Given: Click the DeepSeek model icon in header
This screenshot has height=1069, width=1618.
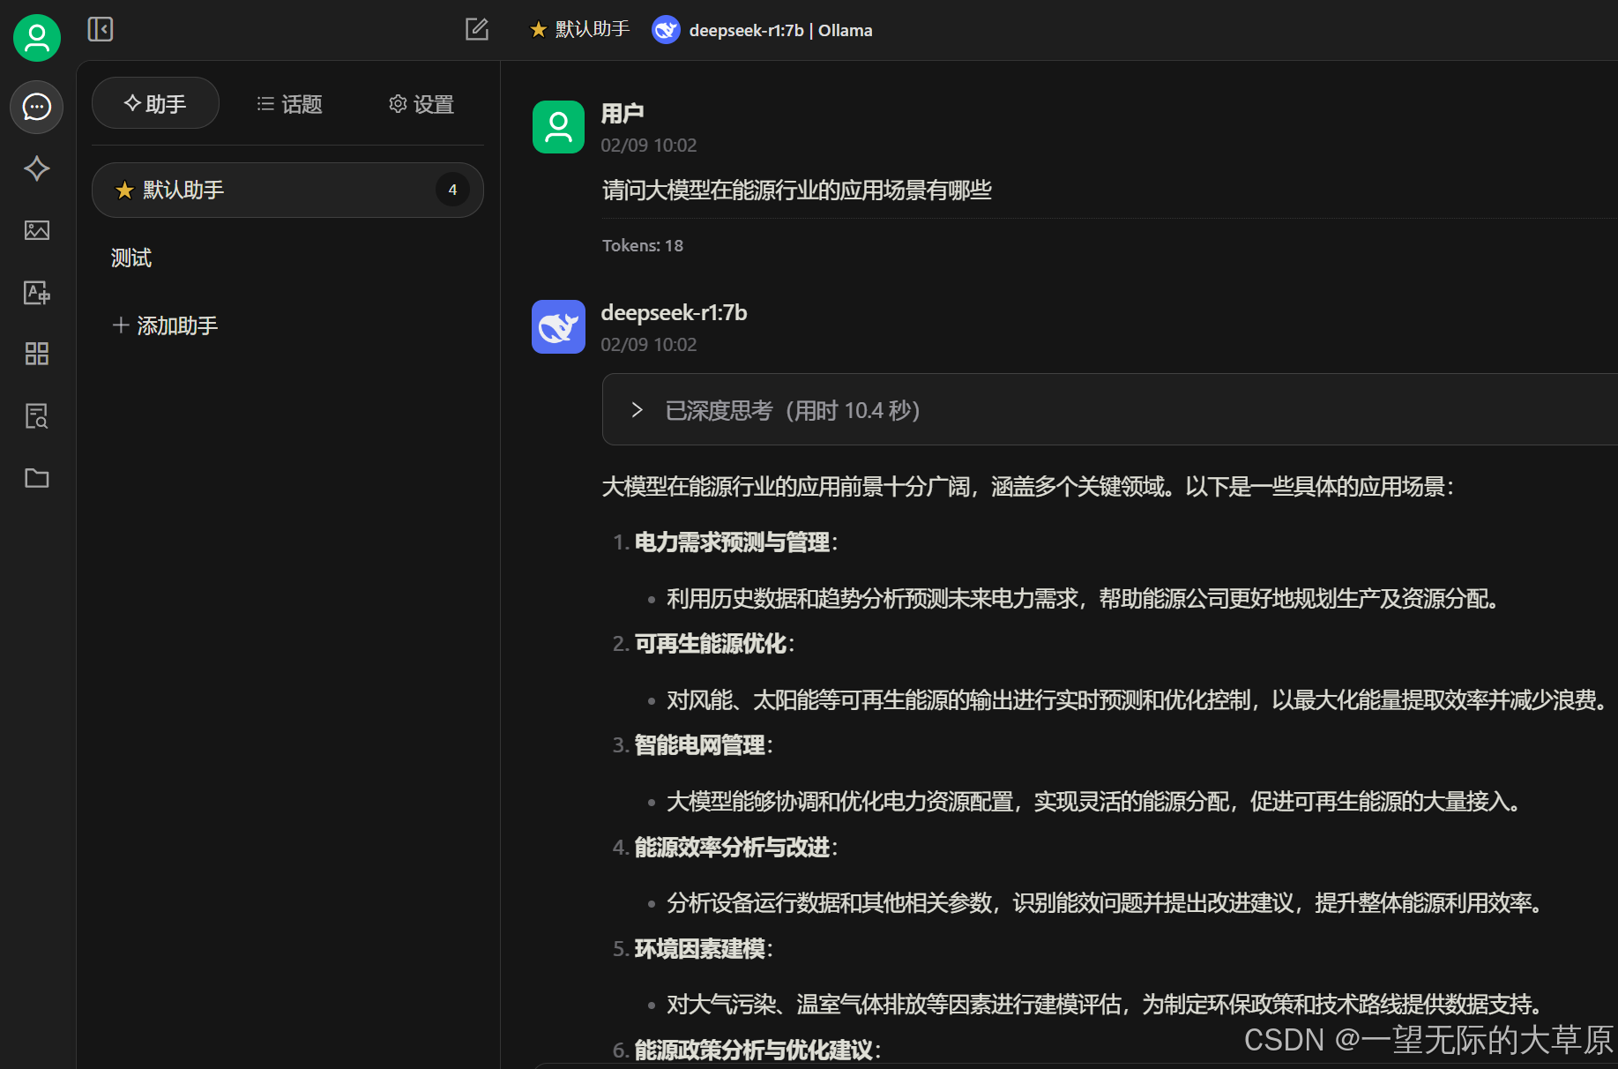Looking at the screenshot, I should pyautogui.click(x=666, y=30).
